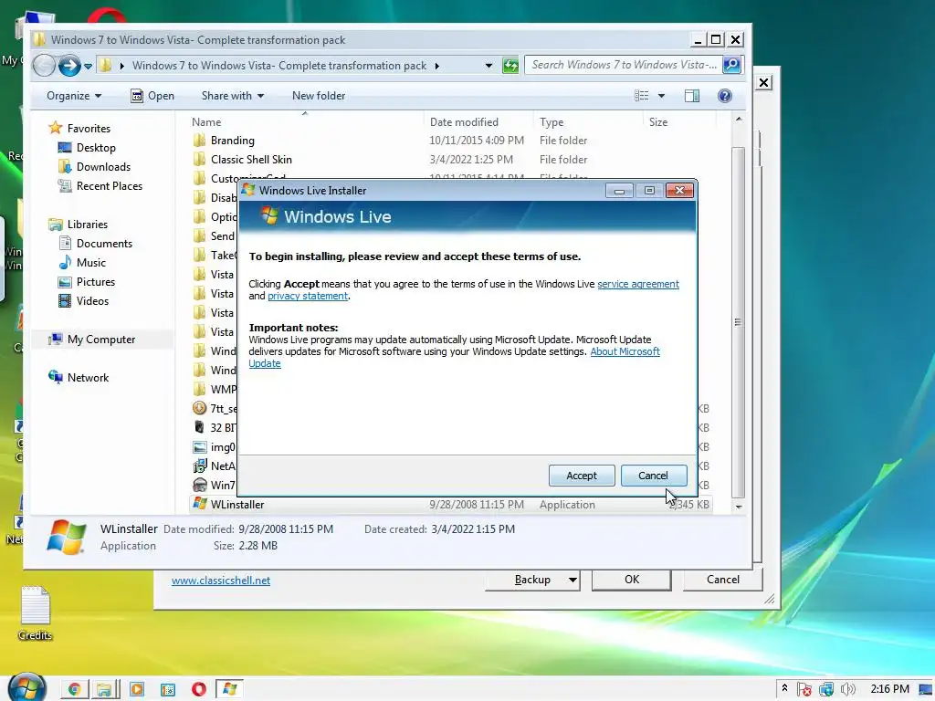Open the service agreement link
This screenshot has height=701, width=935.
tap(638, 284)
